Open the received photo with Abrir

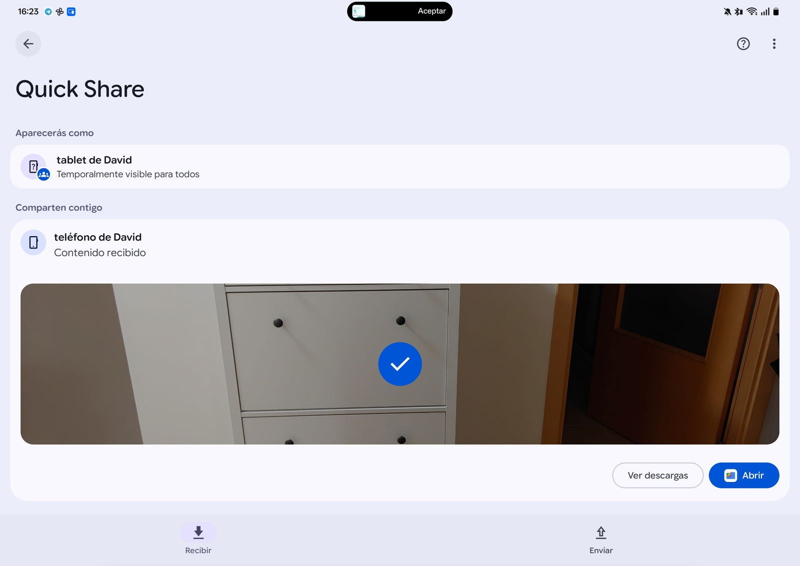click(743, 475)
